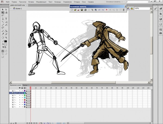Click the Scene 1 breadcrumb link
This screenshot has height=124, width=163.
coord(19,8)
